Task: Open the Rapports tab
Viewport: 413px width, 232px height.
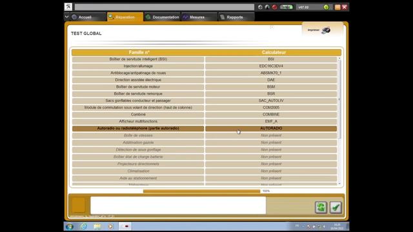Action: click(236, 17)
